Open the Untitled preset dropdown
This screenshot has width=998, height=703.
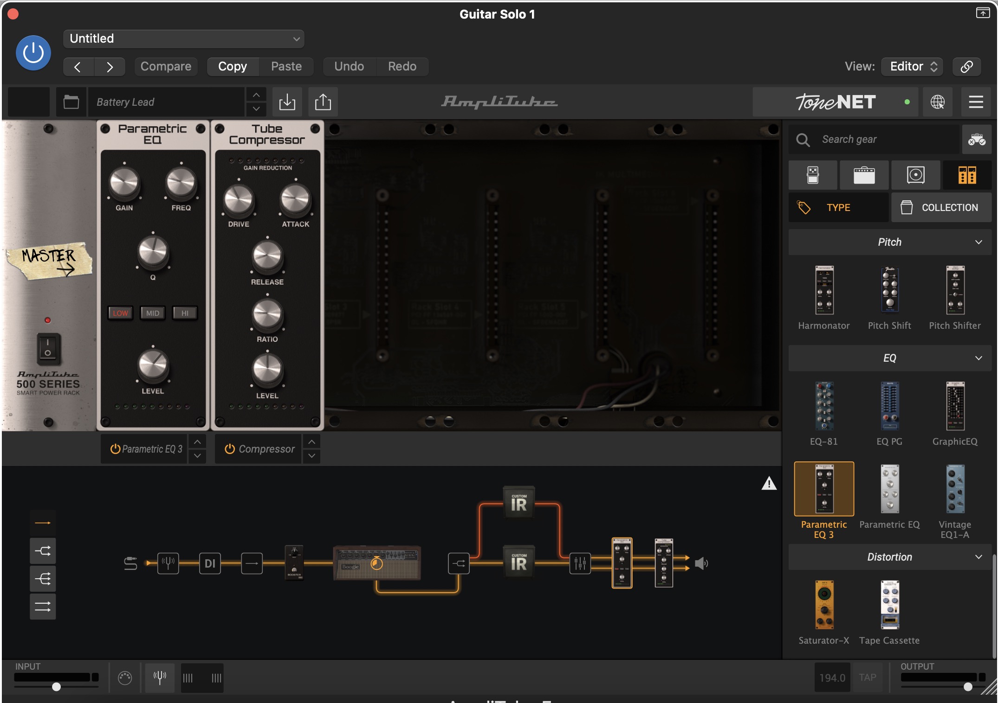[184, 39]
